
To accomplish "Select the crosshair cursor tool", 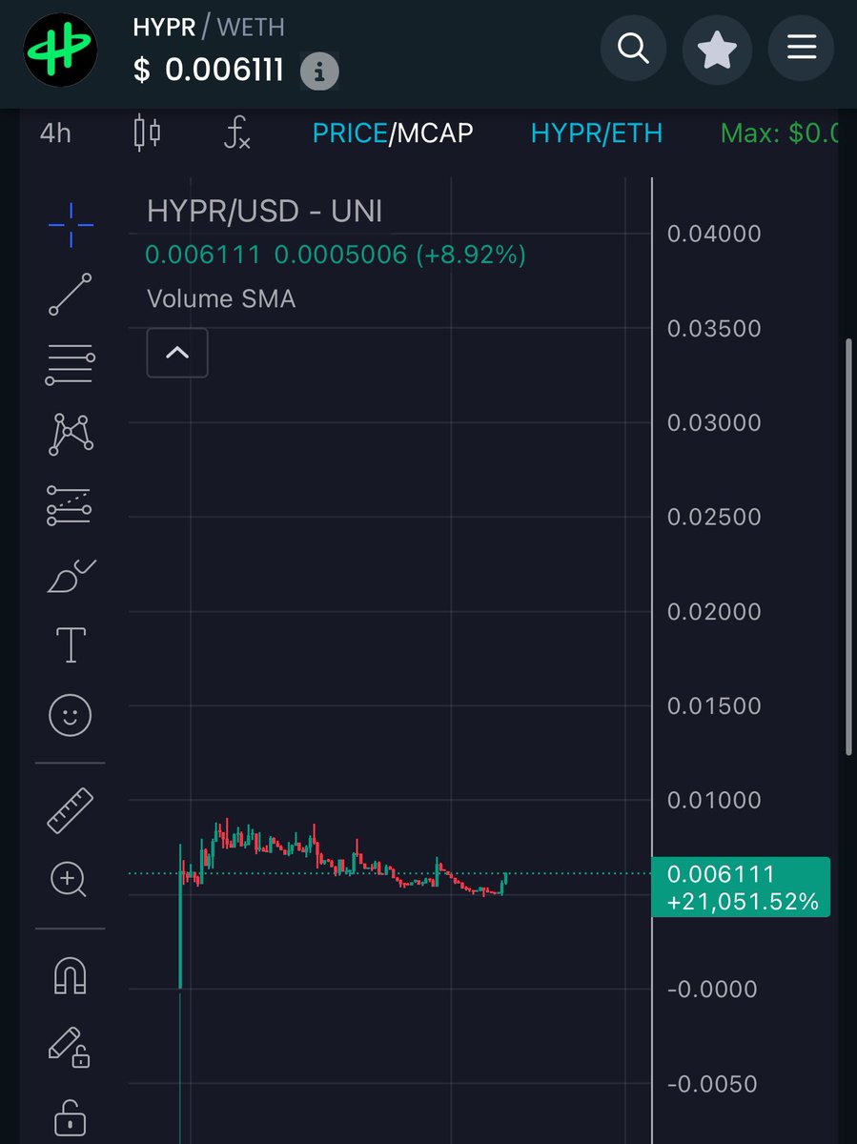I will click(70, 224).
